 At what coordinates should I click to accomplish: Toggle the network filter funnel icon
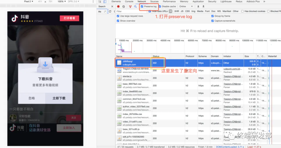click(x=130, y=6)
